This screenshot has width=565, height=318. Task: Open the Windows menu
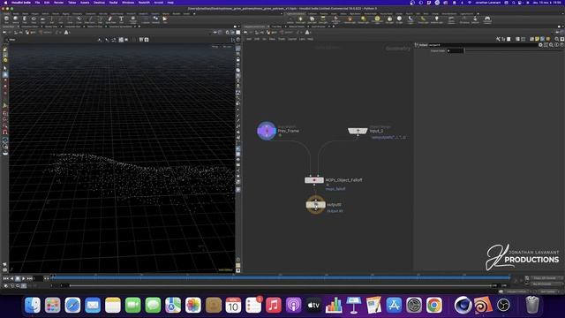pos(128,3)
